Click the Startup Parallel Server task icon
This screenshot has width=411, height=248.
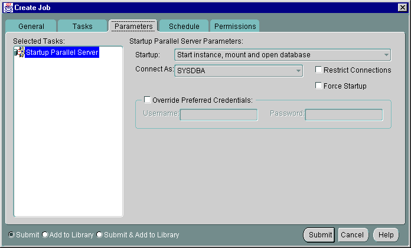19,53
